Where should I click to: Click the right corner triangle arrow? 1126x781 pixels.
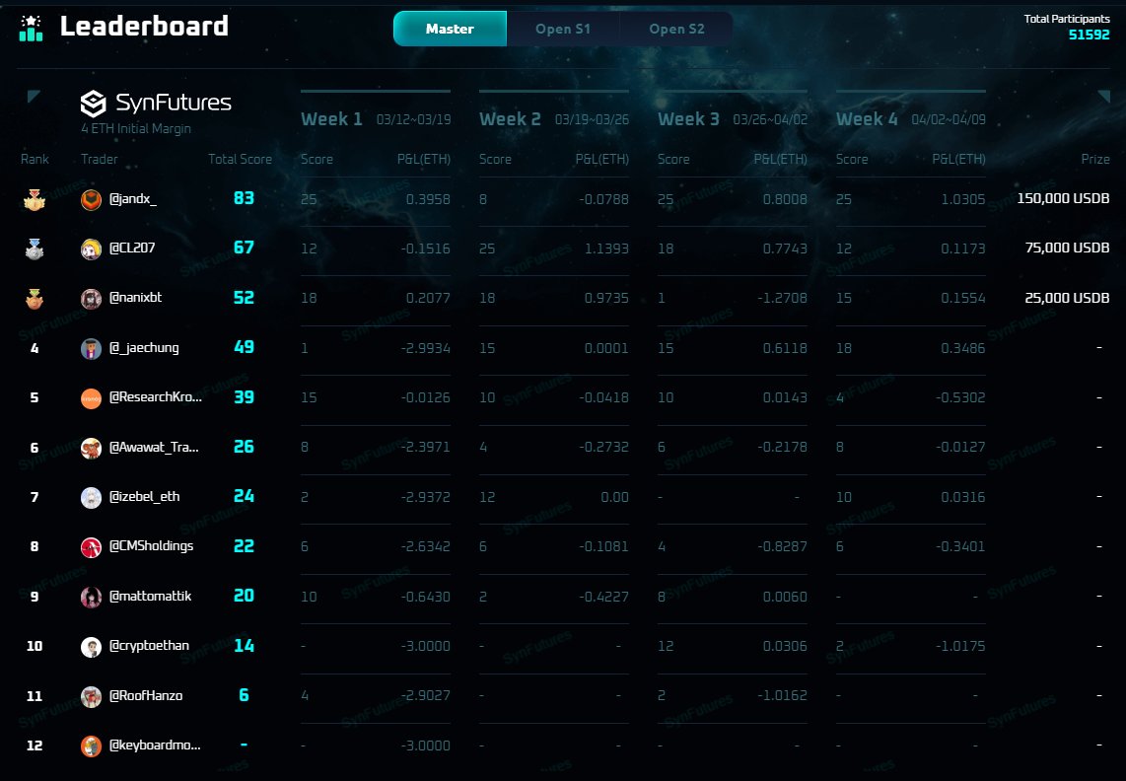point(1103,97)
